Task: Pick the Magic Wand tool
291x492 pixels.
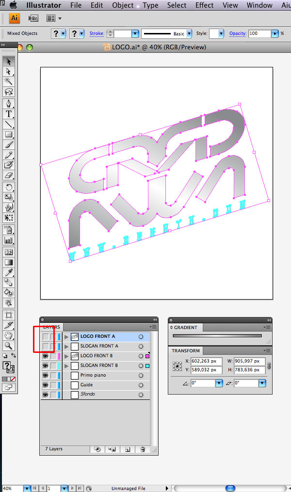Action: pyautogui.click(x=8, y=81)
